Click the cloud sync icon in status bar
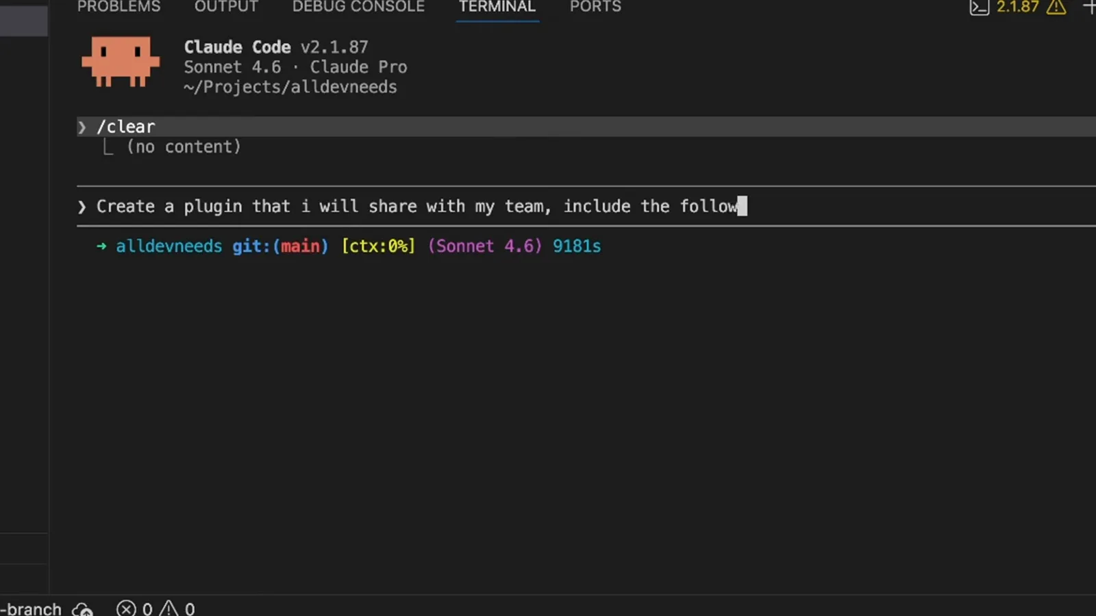This screenshot has width=1096, height=616. coord(82,608)
